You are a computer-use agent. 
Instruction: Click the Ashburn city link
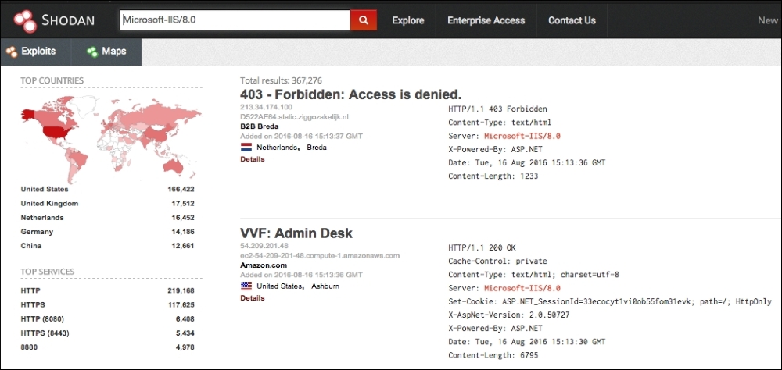[325, 286]
